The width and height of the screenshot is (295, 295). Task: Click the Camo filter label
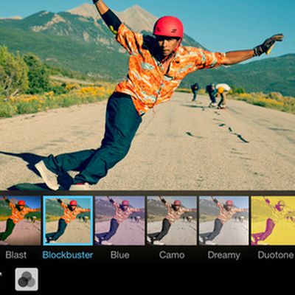click(172, 255)
